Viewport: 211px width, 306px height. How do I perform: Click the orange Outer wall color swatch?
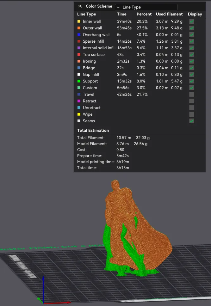point(79,28)
